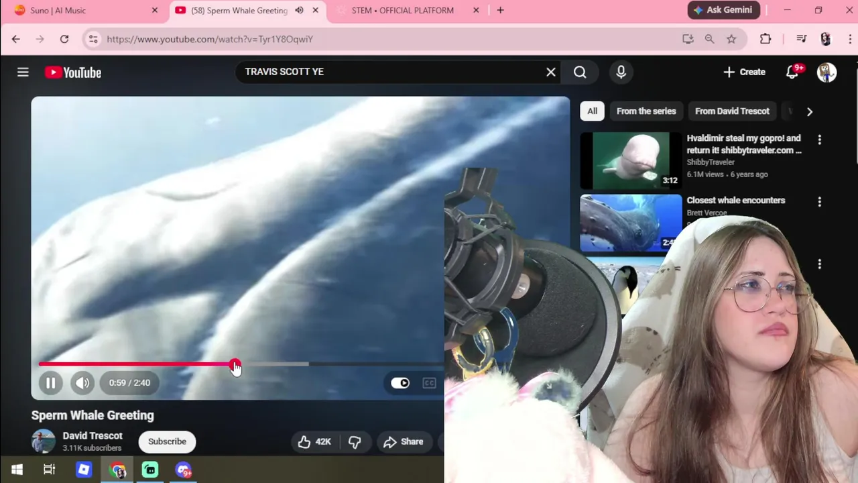Open the zoom magnifier in address bar
This screenshot has width=858, height=483.
pos(709,39)
